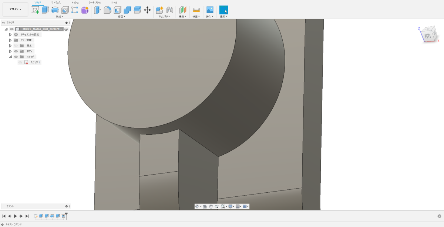Collapse the ブラウザ panel with double arrows

3,23
